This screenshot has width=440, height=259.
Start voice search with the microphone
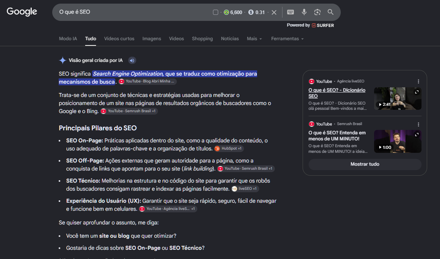pos(304,12)
